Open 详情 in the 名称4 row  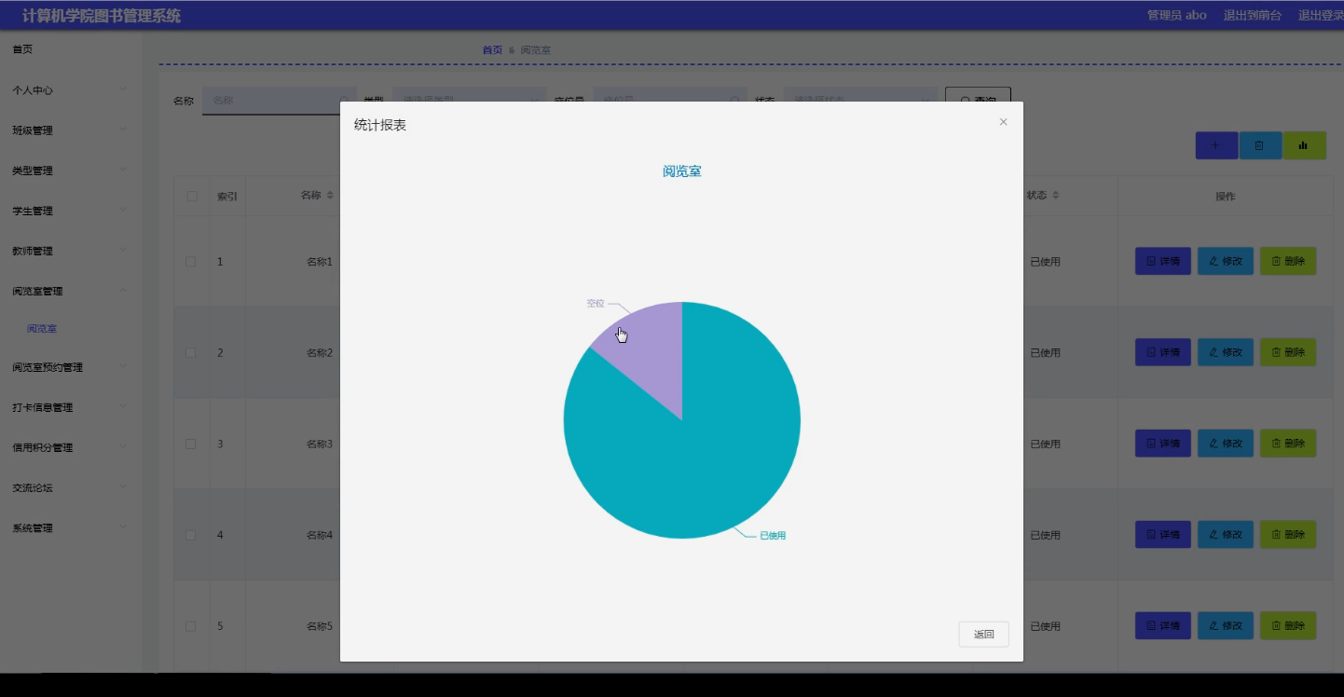(x=1163, y=535)
